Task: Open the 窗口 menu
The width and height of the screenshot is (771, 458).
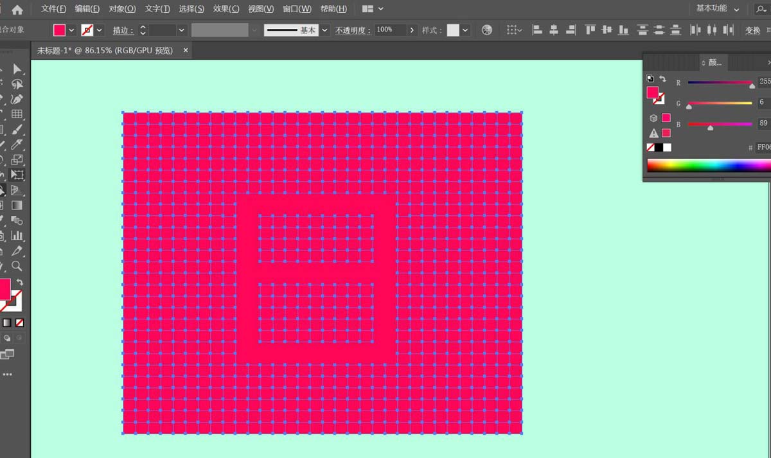Action: (x=297, y=8)
